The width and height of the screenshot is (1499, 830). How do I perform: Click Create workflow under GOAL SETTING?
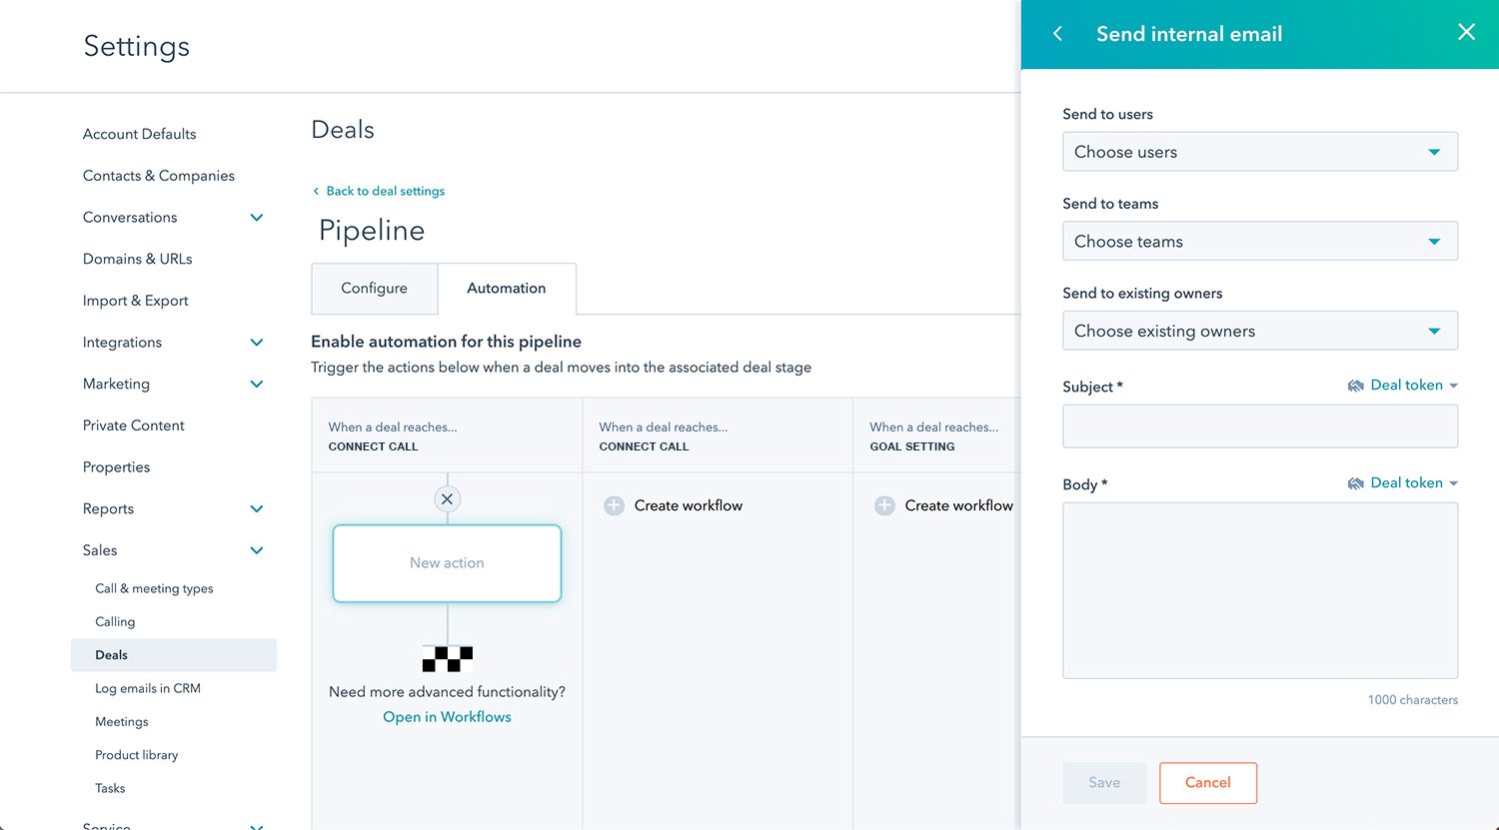958,505
